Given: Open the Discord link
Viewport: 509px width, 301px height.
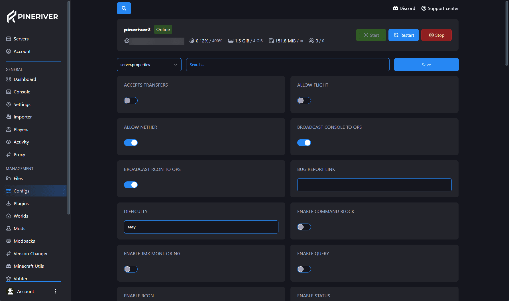Looking at the screenshot, I should pos(404,8).
